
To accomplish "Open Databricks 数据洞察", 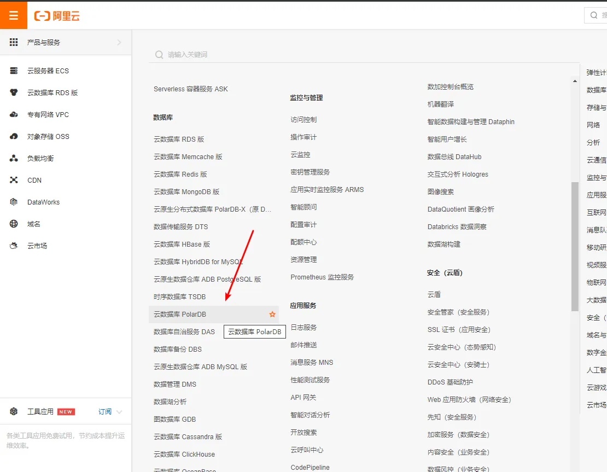I will (x=457, y=226).
